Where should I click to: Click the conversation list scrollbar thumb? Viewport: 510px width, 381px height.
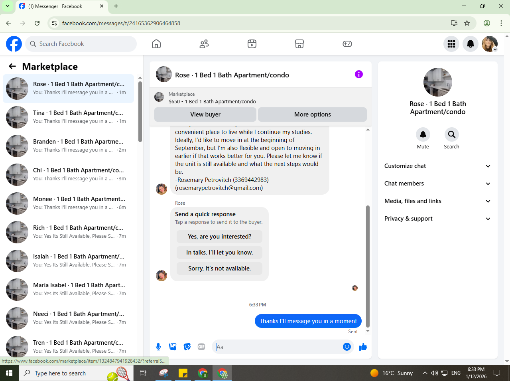pyautogui.click(x=140, y=111)
